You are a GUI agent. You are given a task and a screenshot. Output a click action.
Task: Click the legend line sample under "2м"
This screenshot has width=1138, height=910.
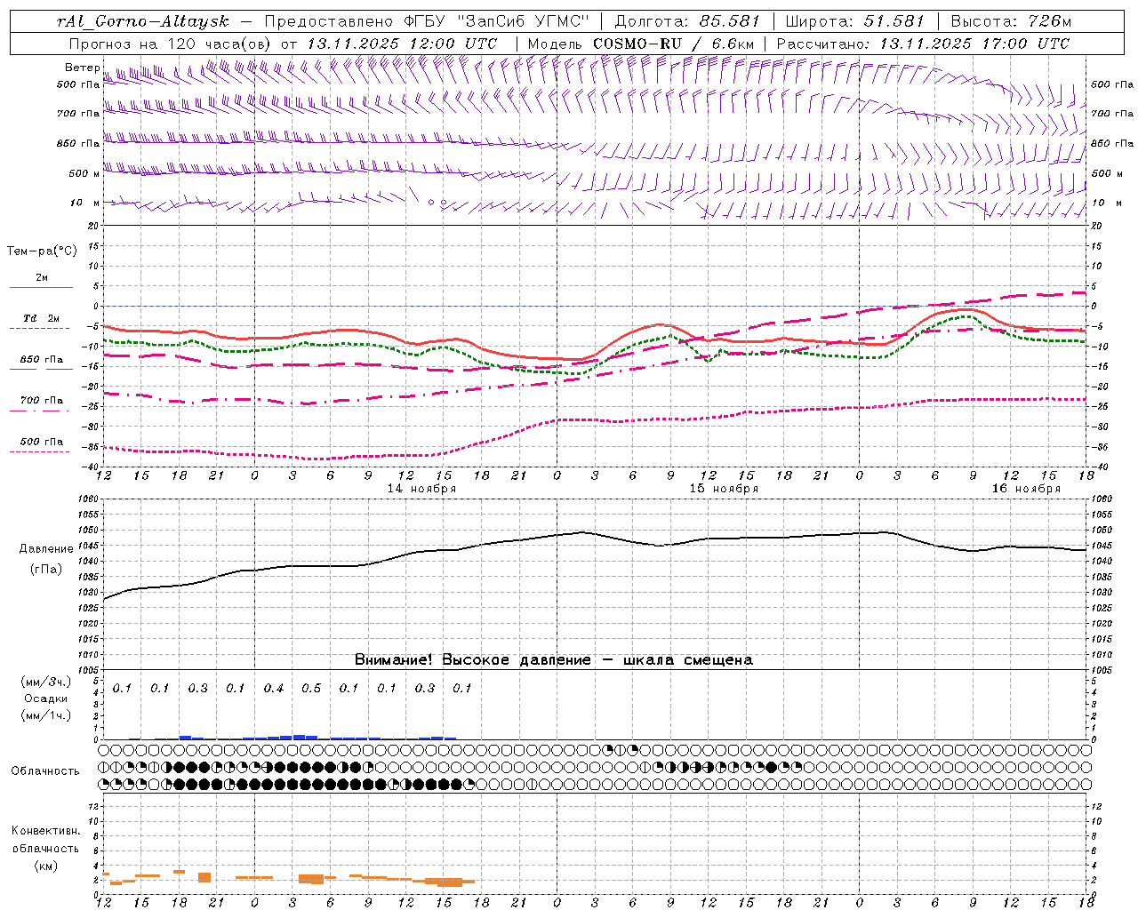[x=41, y=287]
